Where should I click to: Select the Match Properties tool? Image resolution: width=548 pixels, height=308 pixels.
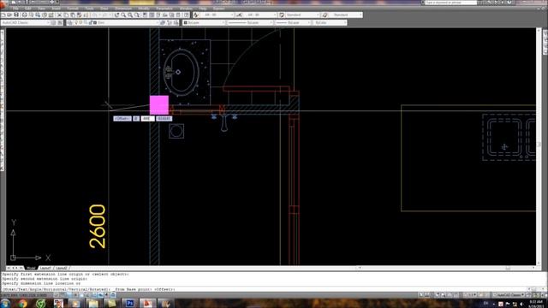79,15
